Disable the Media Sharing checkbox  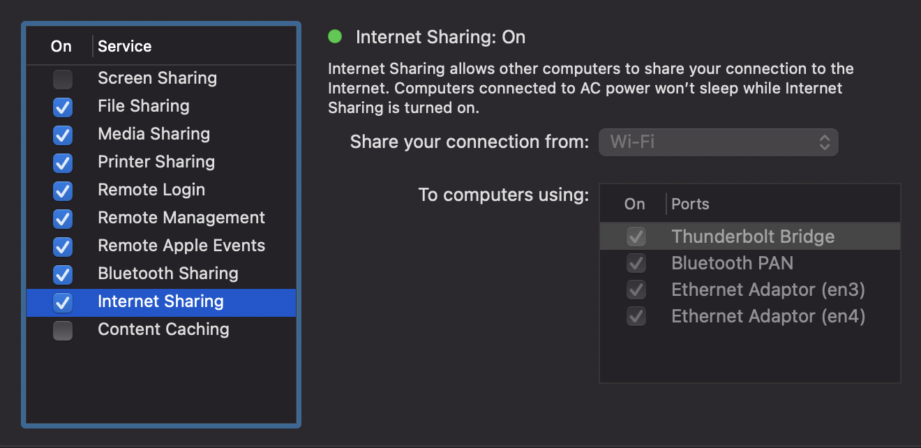pyautogui.click(x=63, y=135)
